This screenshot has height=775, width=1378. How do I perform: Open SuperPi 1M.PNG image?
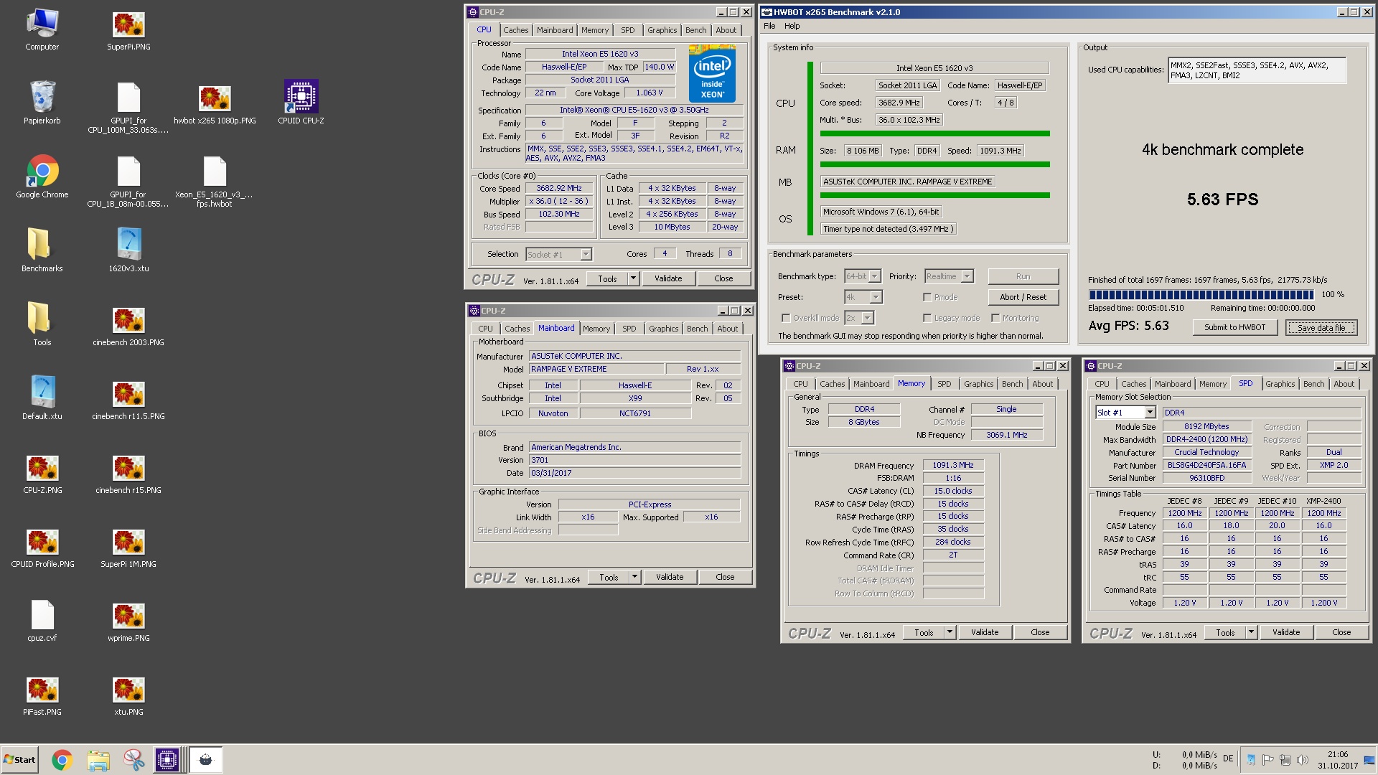click(x=128, y=547)
